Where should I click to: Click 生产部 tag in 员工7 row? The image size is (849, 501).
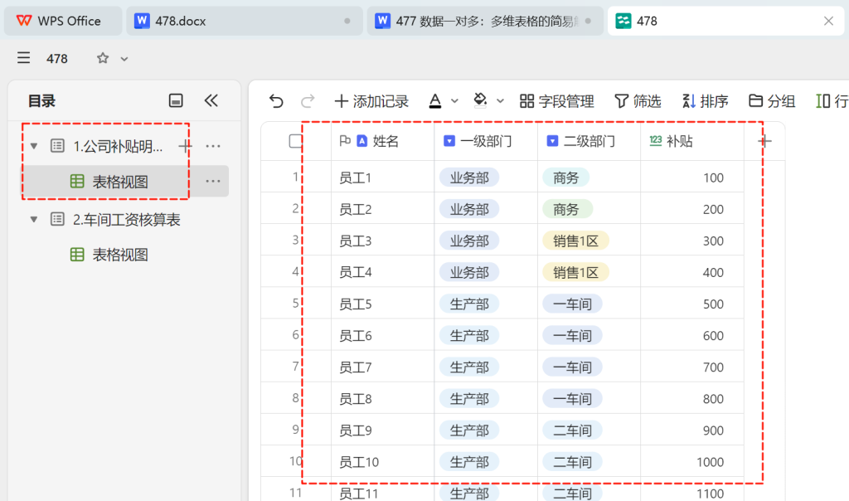coord(469,367)
